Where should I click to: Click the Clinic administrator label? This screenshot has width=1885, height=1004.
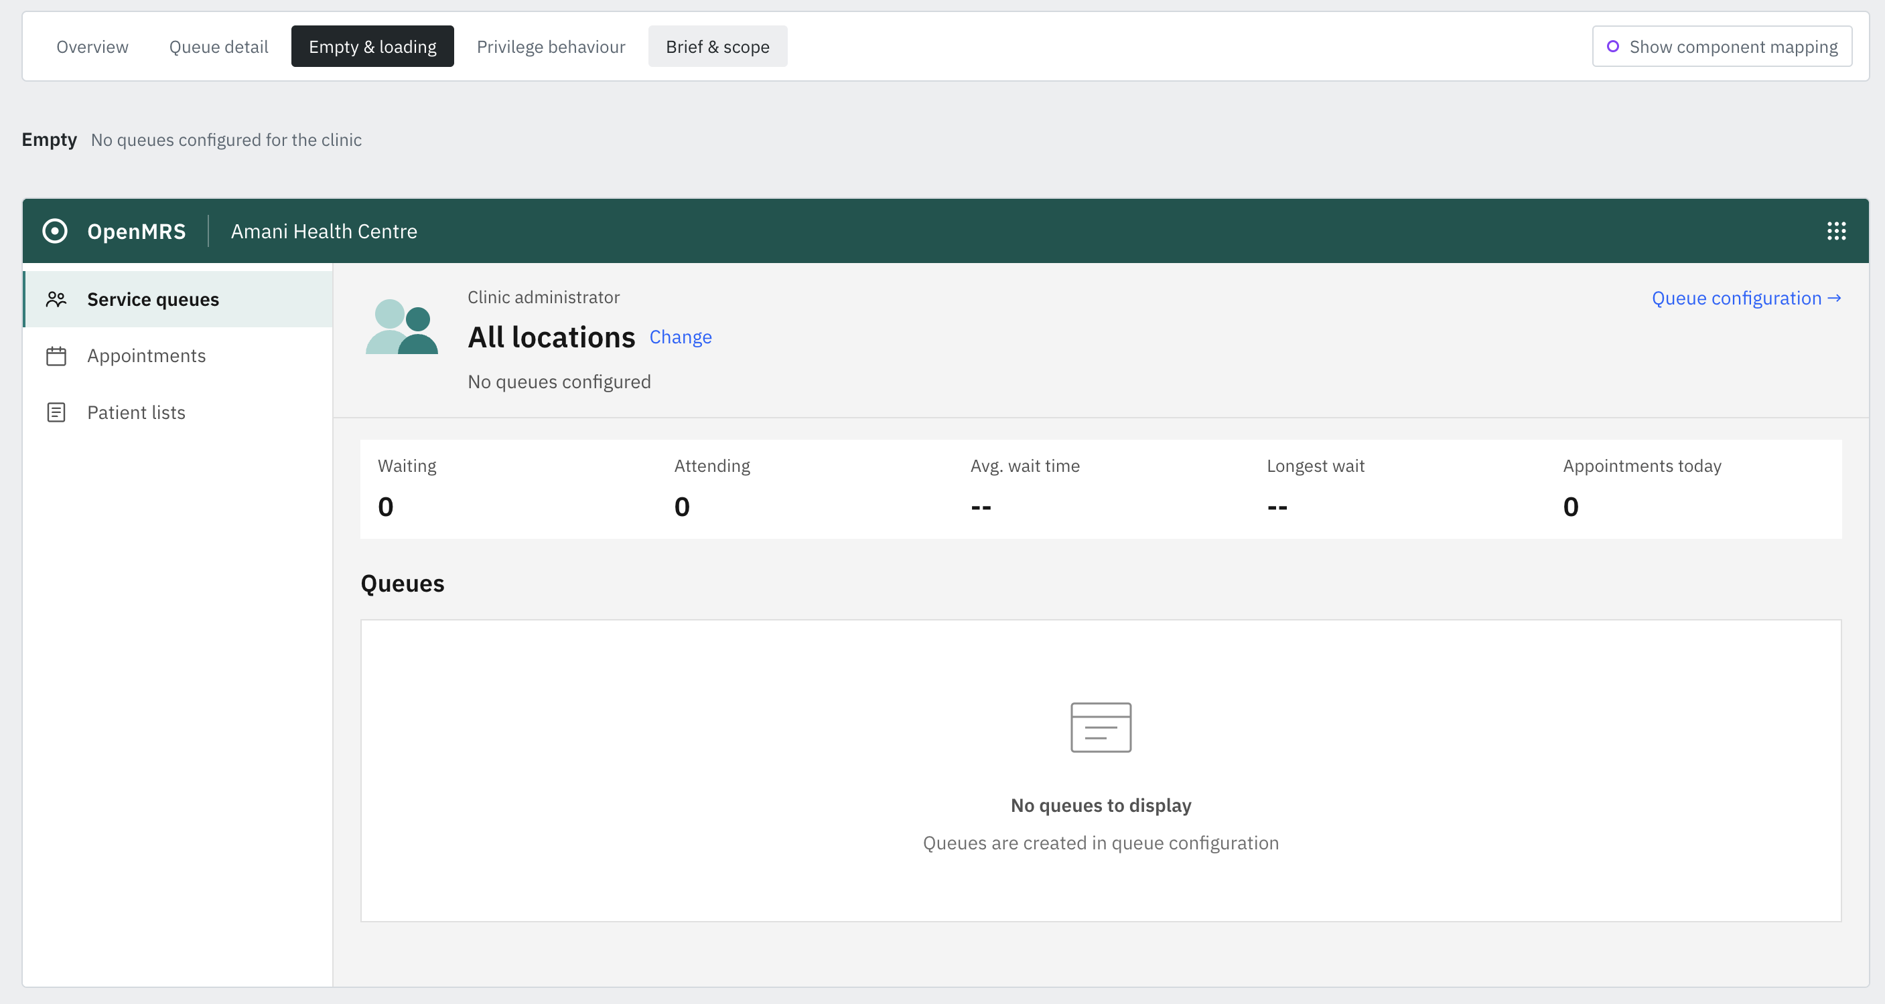[x=544, y=298]
